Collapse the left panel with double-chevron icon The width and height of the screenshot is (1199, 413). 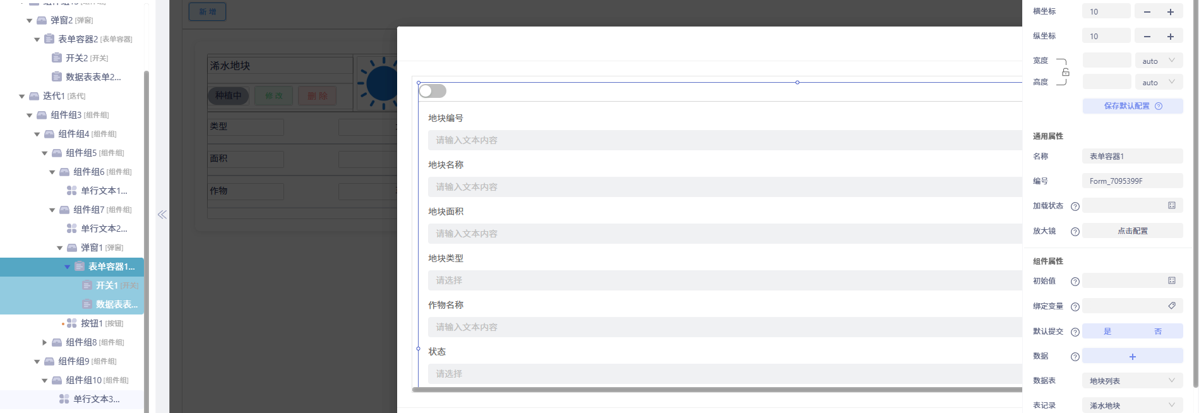click(162, 215)
